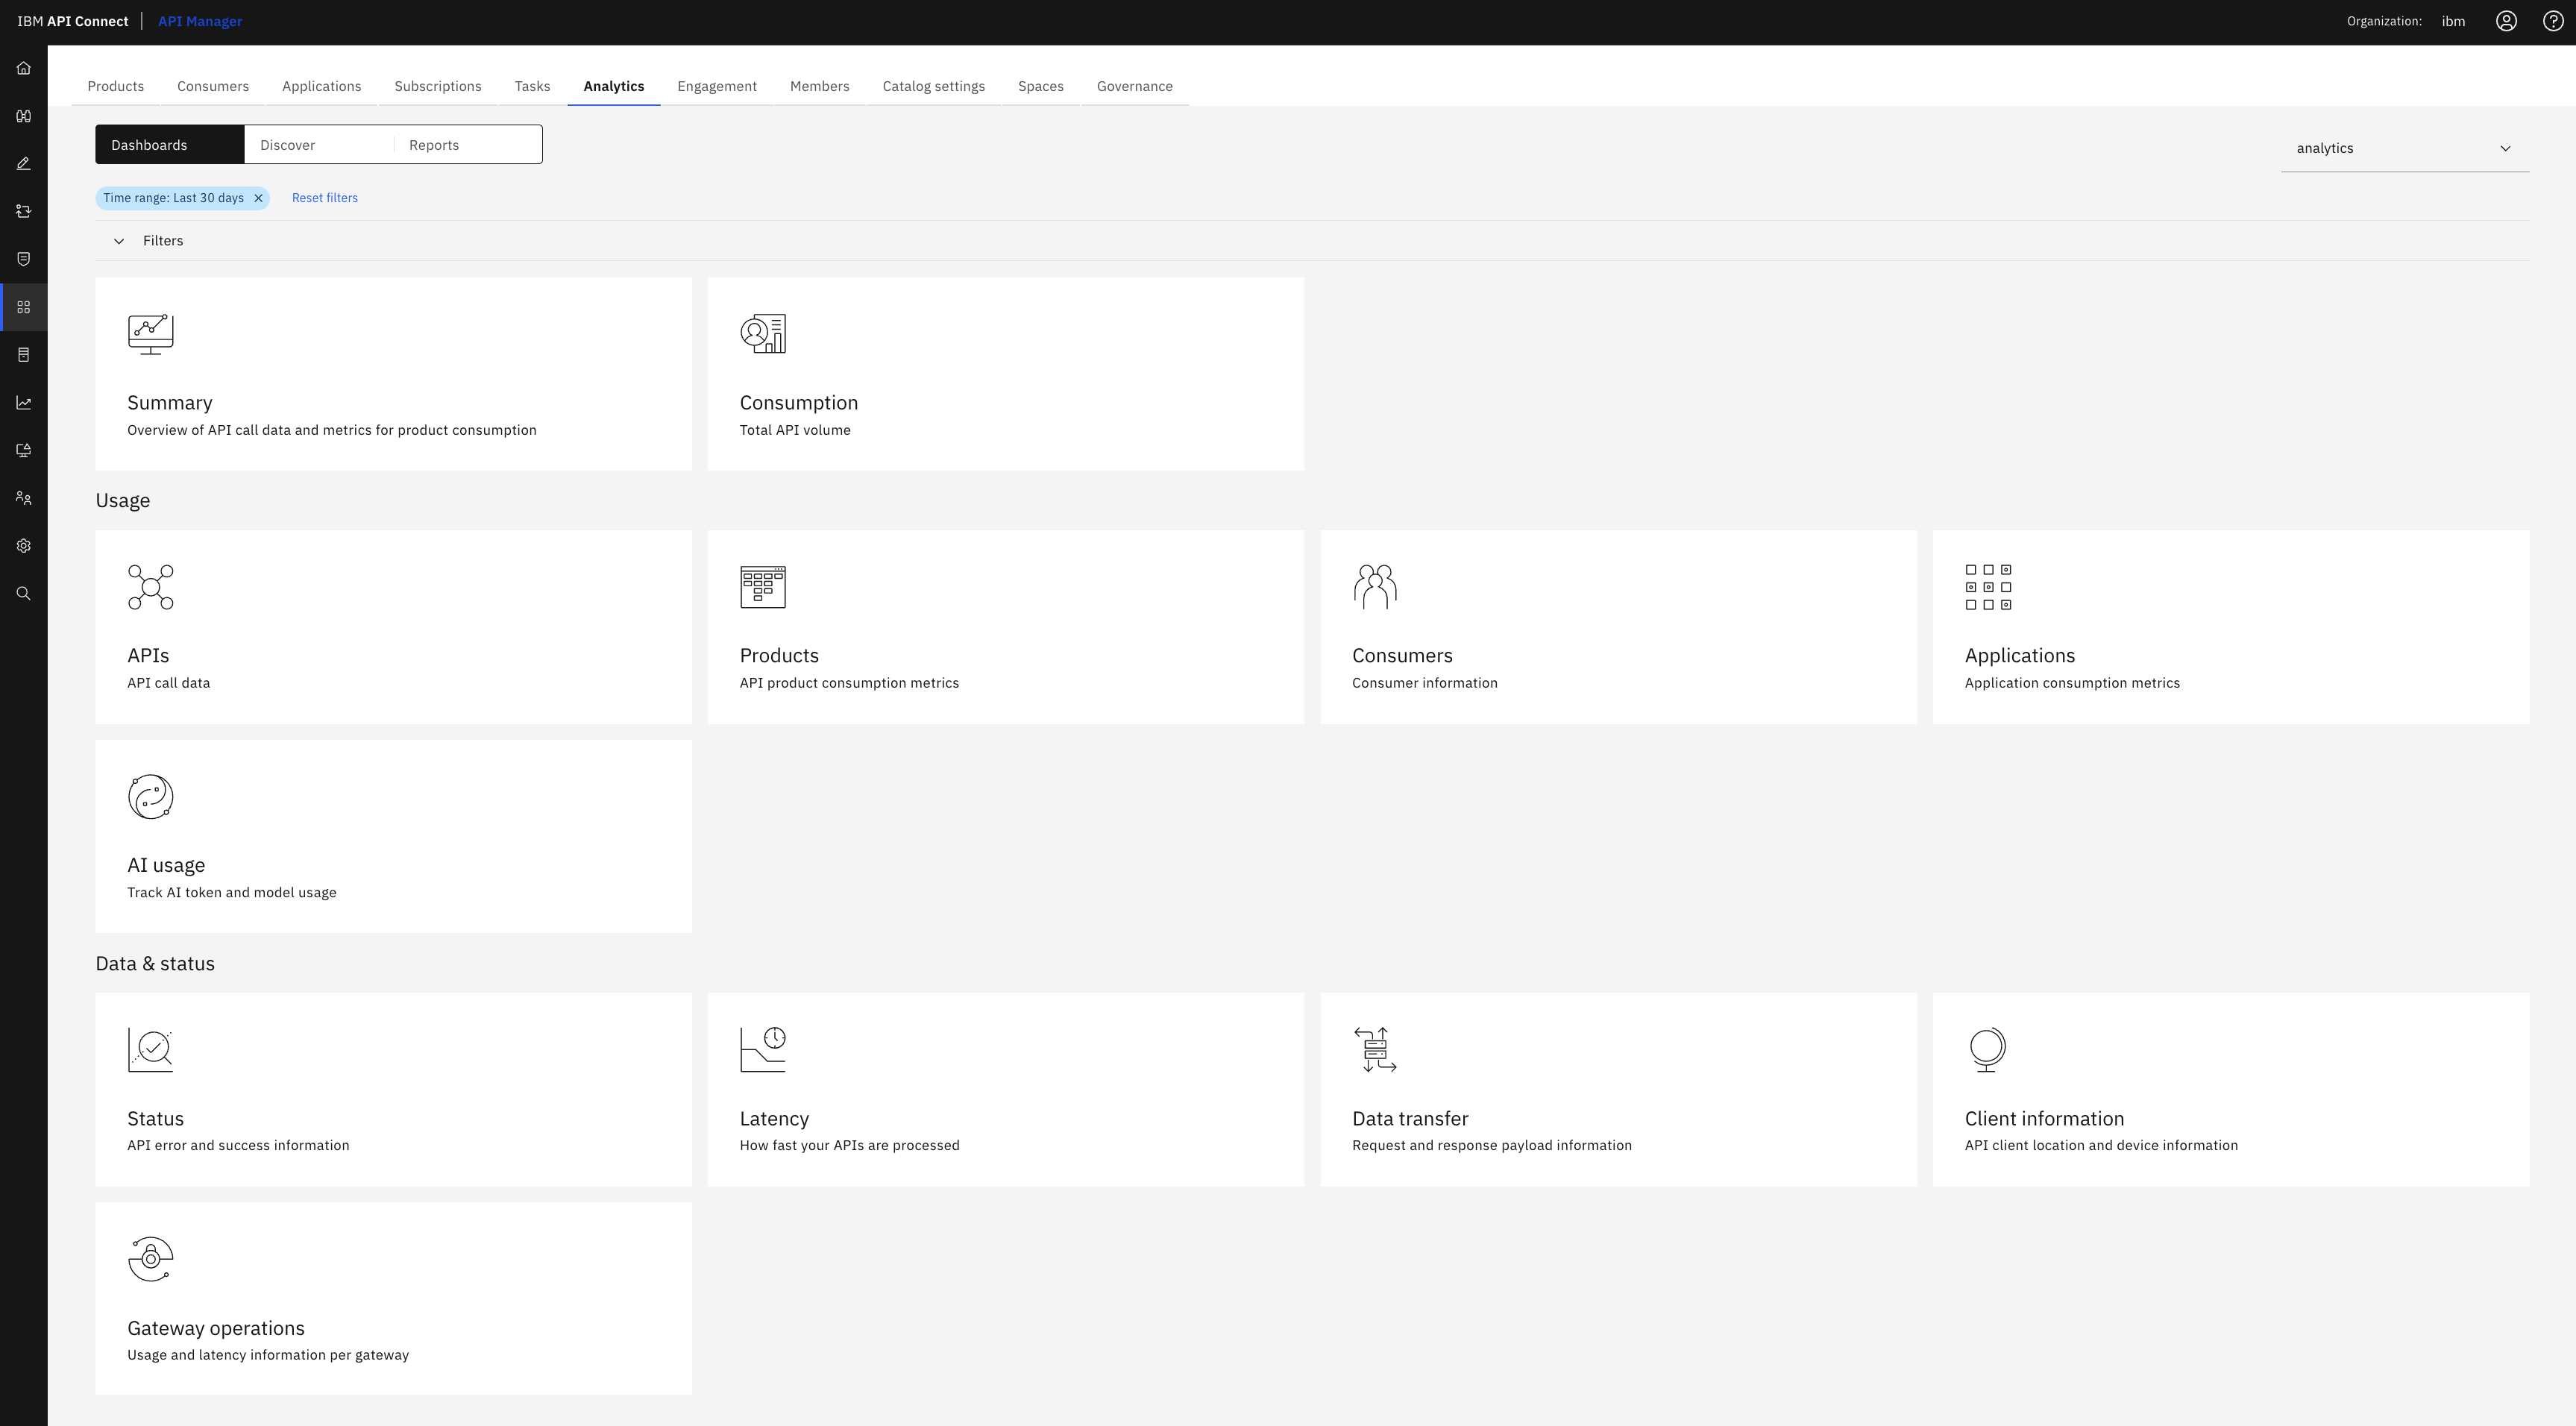
Task: Switch to the Subscriptions tab
Action: pyautogui.click(x=437, y=86)
